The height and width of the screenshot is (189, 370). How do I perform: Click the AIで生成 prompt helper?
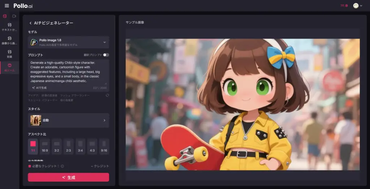point(39,88)
